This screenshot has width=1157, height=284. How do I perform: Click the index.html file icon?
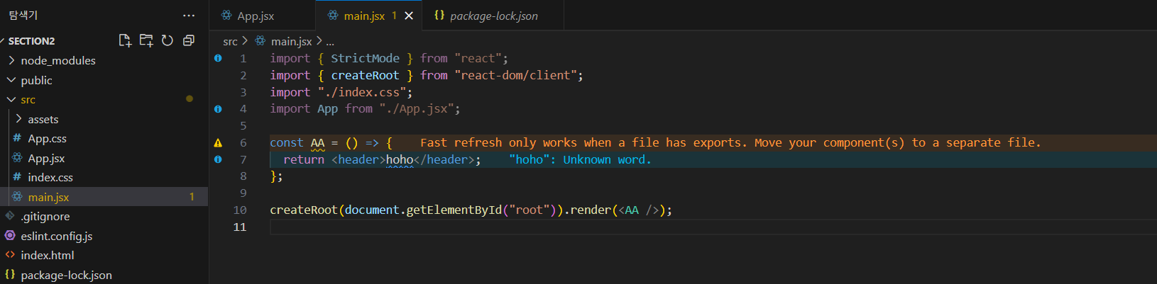10,255
